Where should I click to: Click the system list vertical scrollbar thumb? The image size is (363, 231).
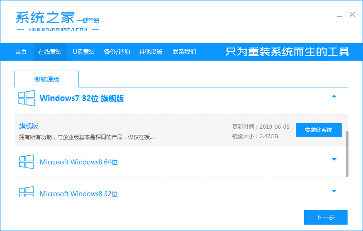[x=347, y=154]
